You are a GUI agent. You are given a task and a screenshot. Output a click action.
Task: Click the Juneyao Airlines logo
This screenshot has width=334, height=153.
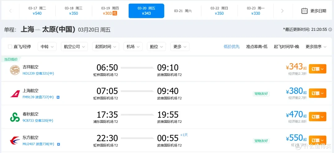[15, 70]
